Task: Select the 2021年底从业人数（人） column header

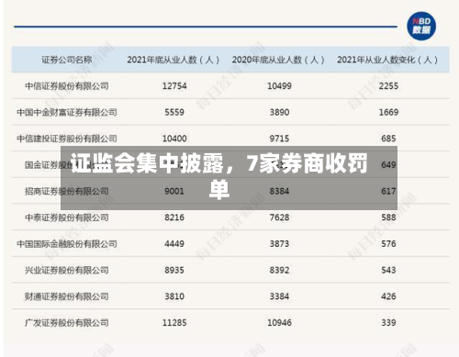Action: (x=174, y=60)
